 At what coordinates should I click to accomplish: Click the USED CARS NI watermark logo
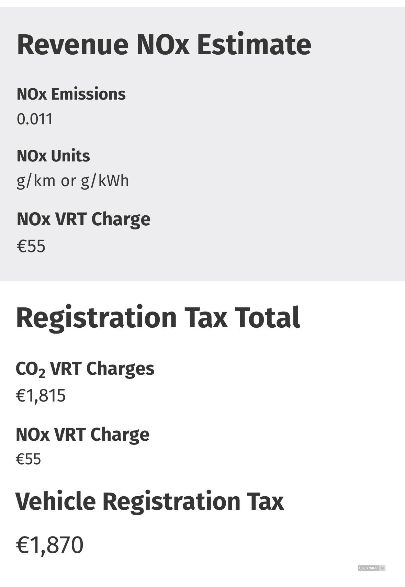tap(371, 568)
